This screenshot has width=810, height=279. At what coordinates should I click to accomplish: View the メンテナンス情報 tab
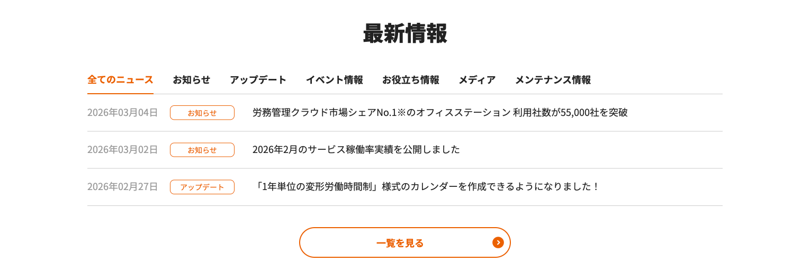tap(553, 80)
